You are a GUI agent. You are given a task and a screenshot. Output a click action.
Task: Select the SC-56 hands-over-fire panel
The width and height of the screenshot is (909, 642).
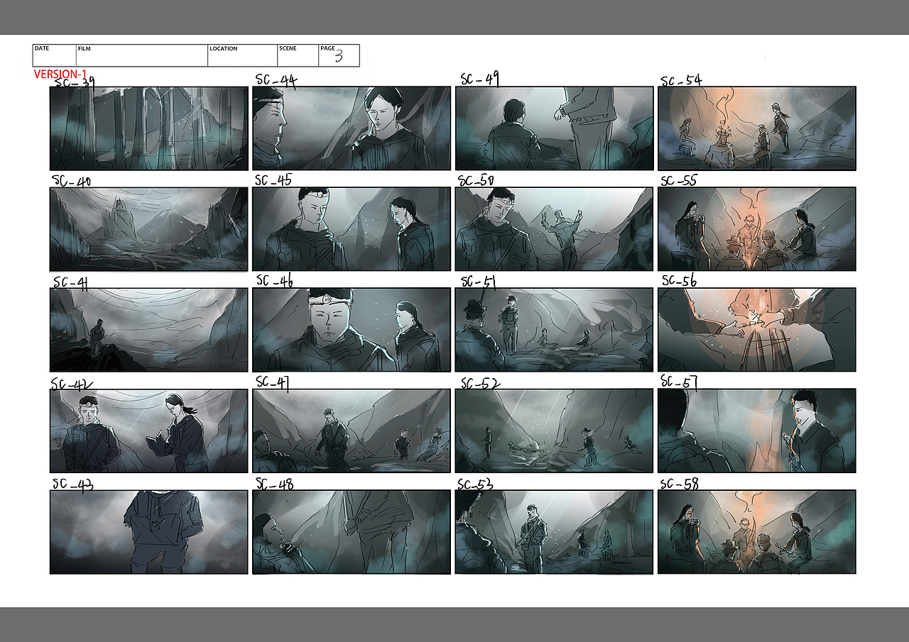pos(757,330)
